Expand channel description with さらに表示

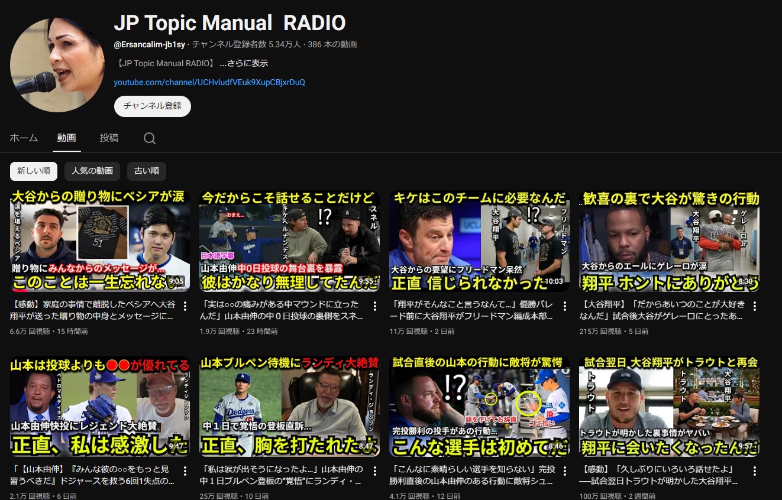pos(244,63)
